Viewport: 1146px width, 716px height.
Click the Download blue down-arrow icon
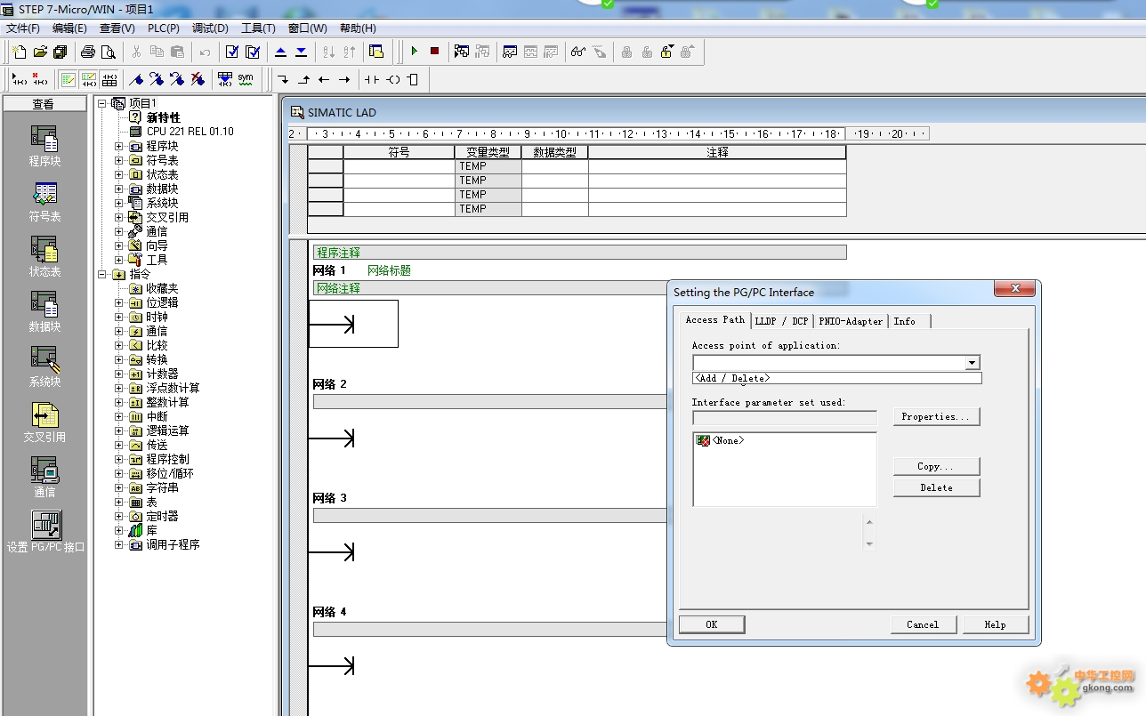[x=301, y=52]
